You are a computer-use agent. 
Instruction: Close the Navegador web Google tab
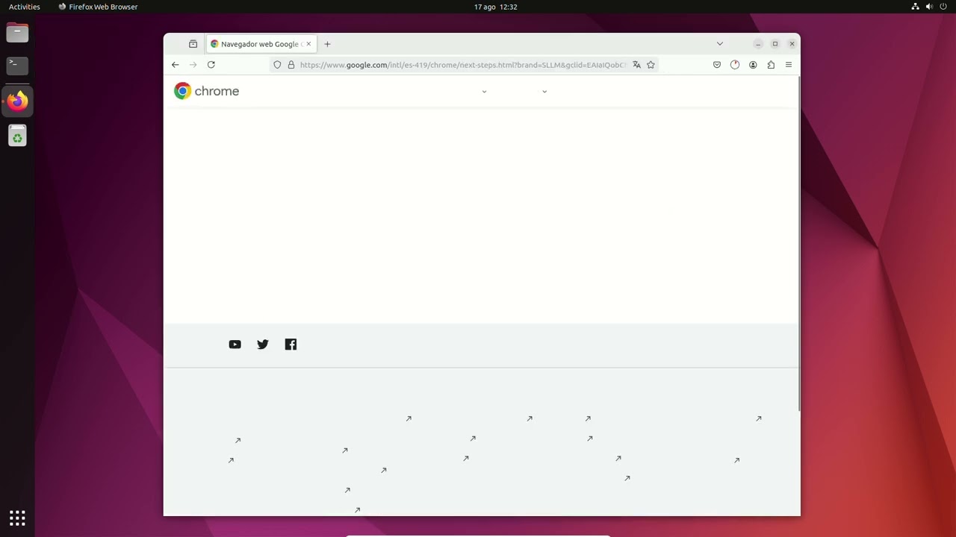click(308, 44)
